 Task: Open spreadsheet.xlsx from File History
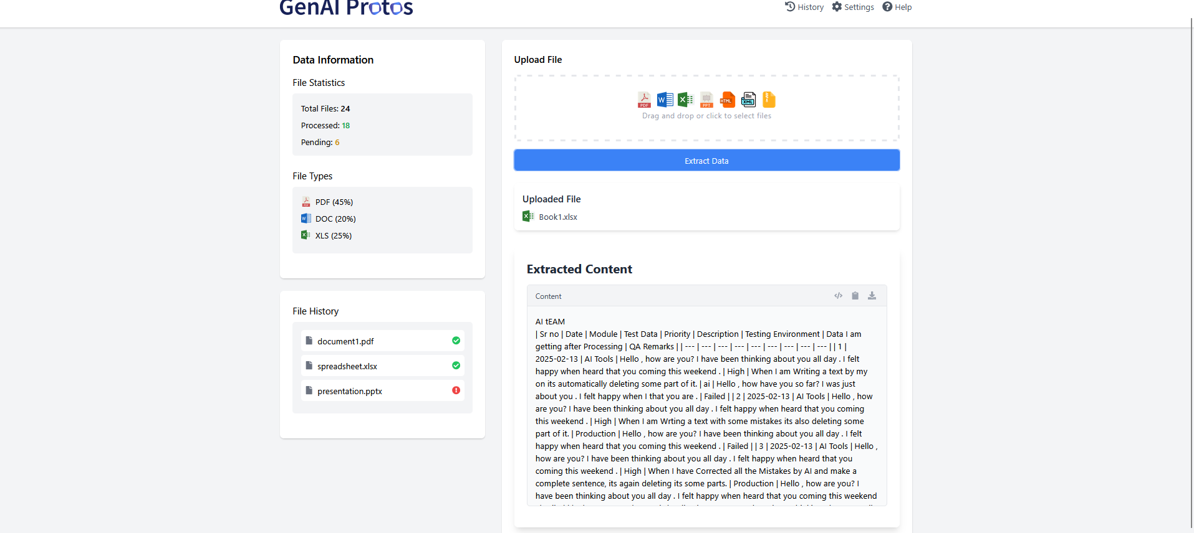tap(383, 366)
